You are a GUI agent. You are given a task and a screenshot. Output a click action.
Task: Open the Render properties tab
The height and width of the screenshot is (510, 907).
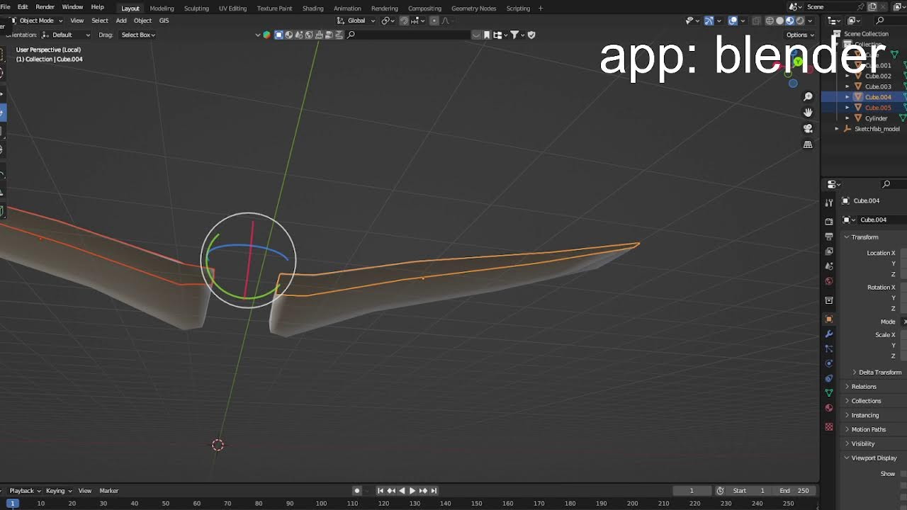829,222
